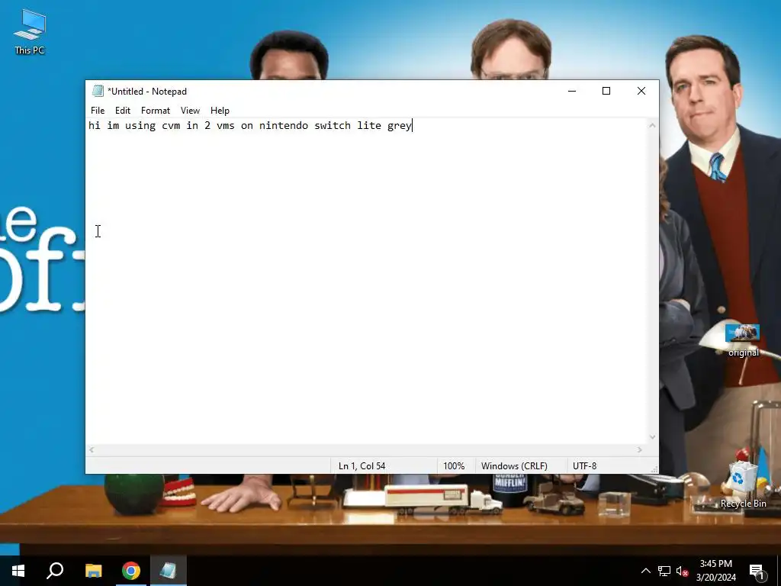
Task: Open the Action Center notifications
Action: pos(757,571)
